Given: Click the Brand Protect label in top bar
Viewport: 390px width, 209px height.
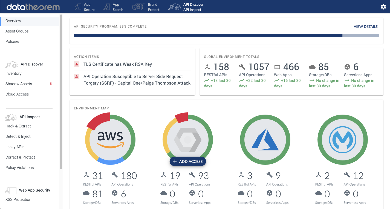Looking at the screenshot, I should point(154,7).
